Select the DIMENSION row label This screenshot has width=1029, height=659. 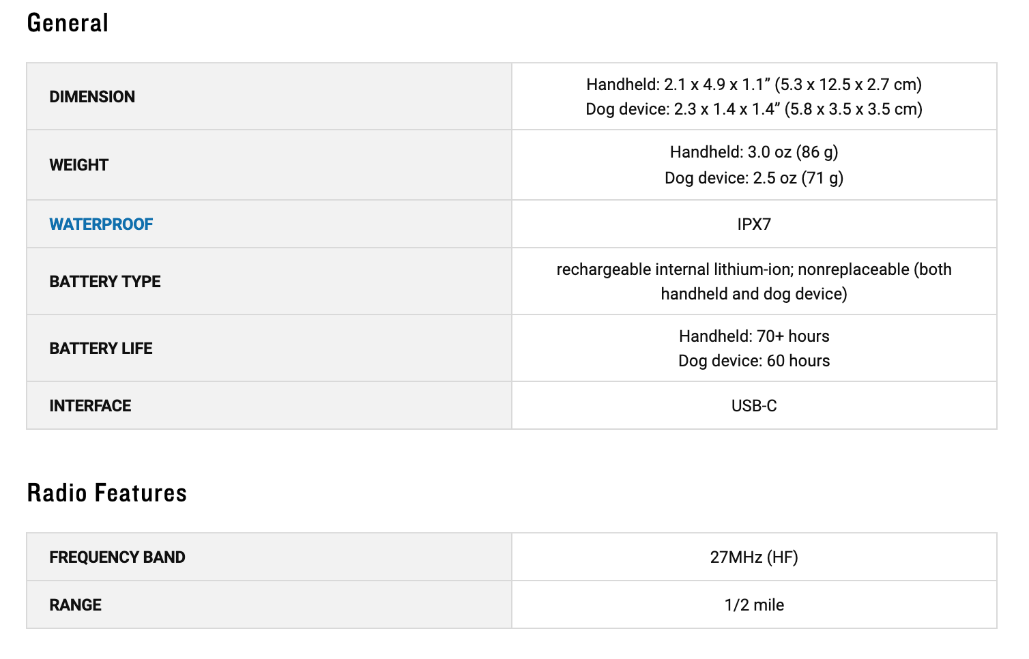(x=92, y=97)
